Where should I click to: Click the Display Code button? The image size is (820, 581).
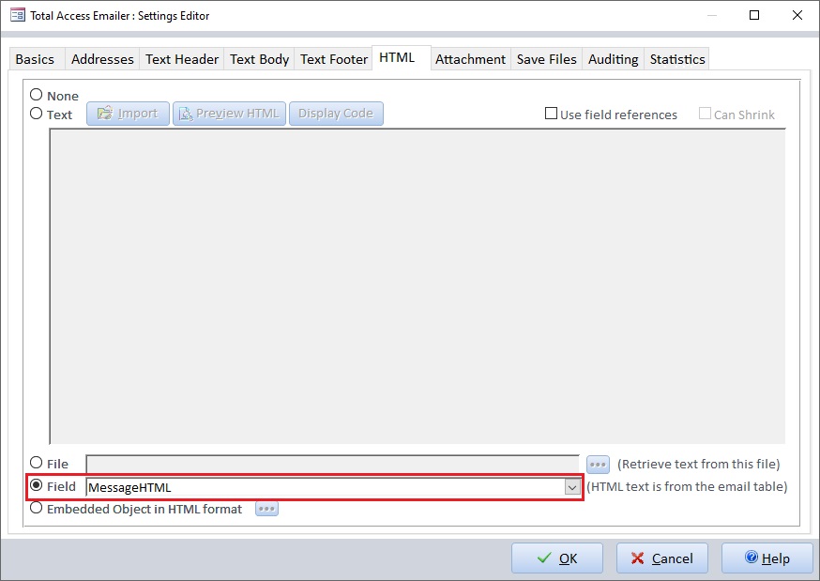336,114
